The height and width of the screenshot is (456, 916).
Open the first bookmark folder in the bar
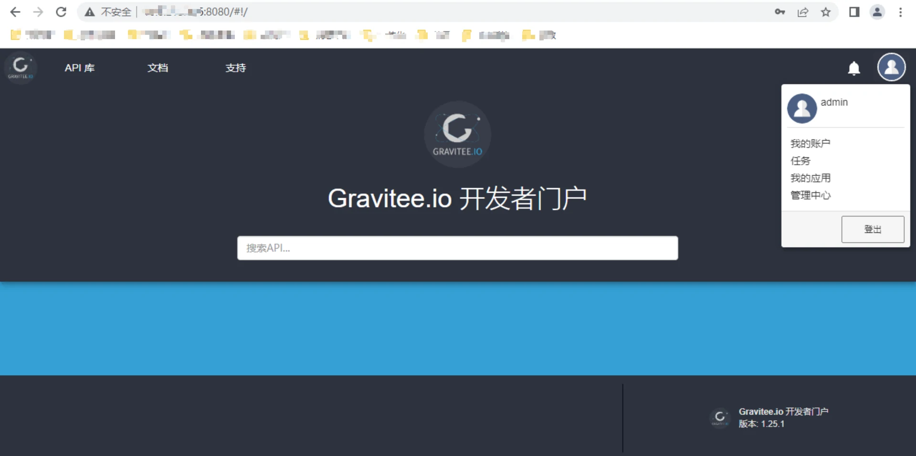tap(32, 35)
